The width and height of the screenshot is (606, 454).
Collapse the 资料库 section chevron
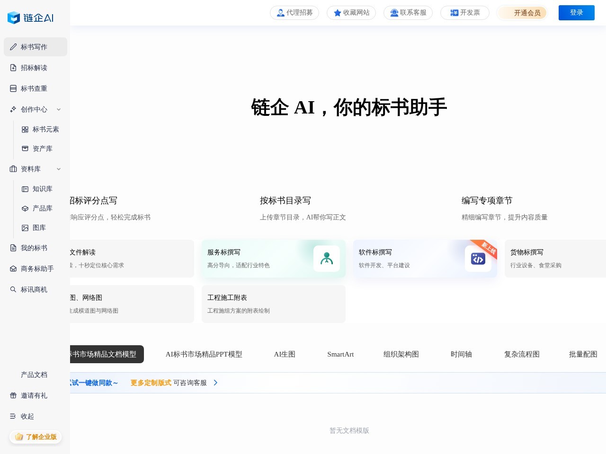[59, 169]
